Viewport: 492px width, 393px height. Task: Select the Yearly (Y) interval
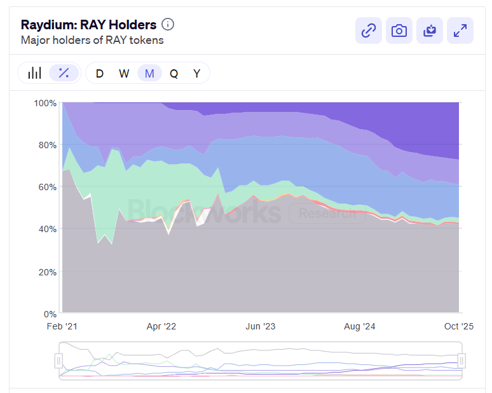point(197,73)
